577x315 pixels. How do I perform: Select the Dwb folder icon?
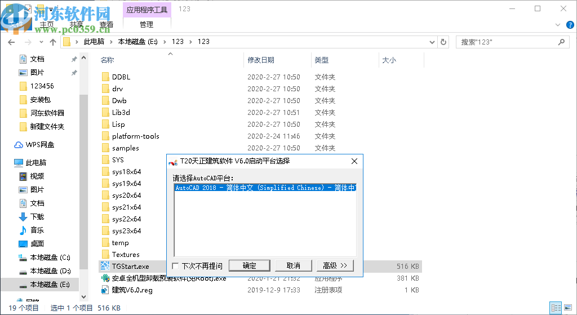pyautogui.click(x=105, y=100)
